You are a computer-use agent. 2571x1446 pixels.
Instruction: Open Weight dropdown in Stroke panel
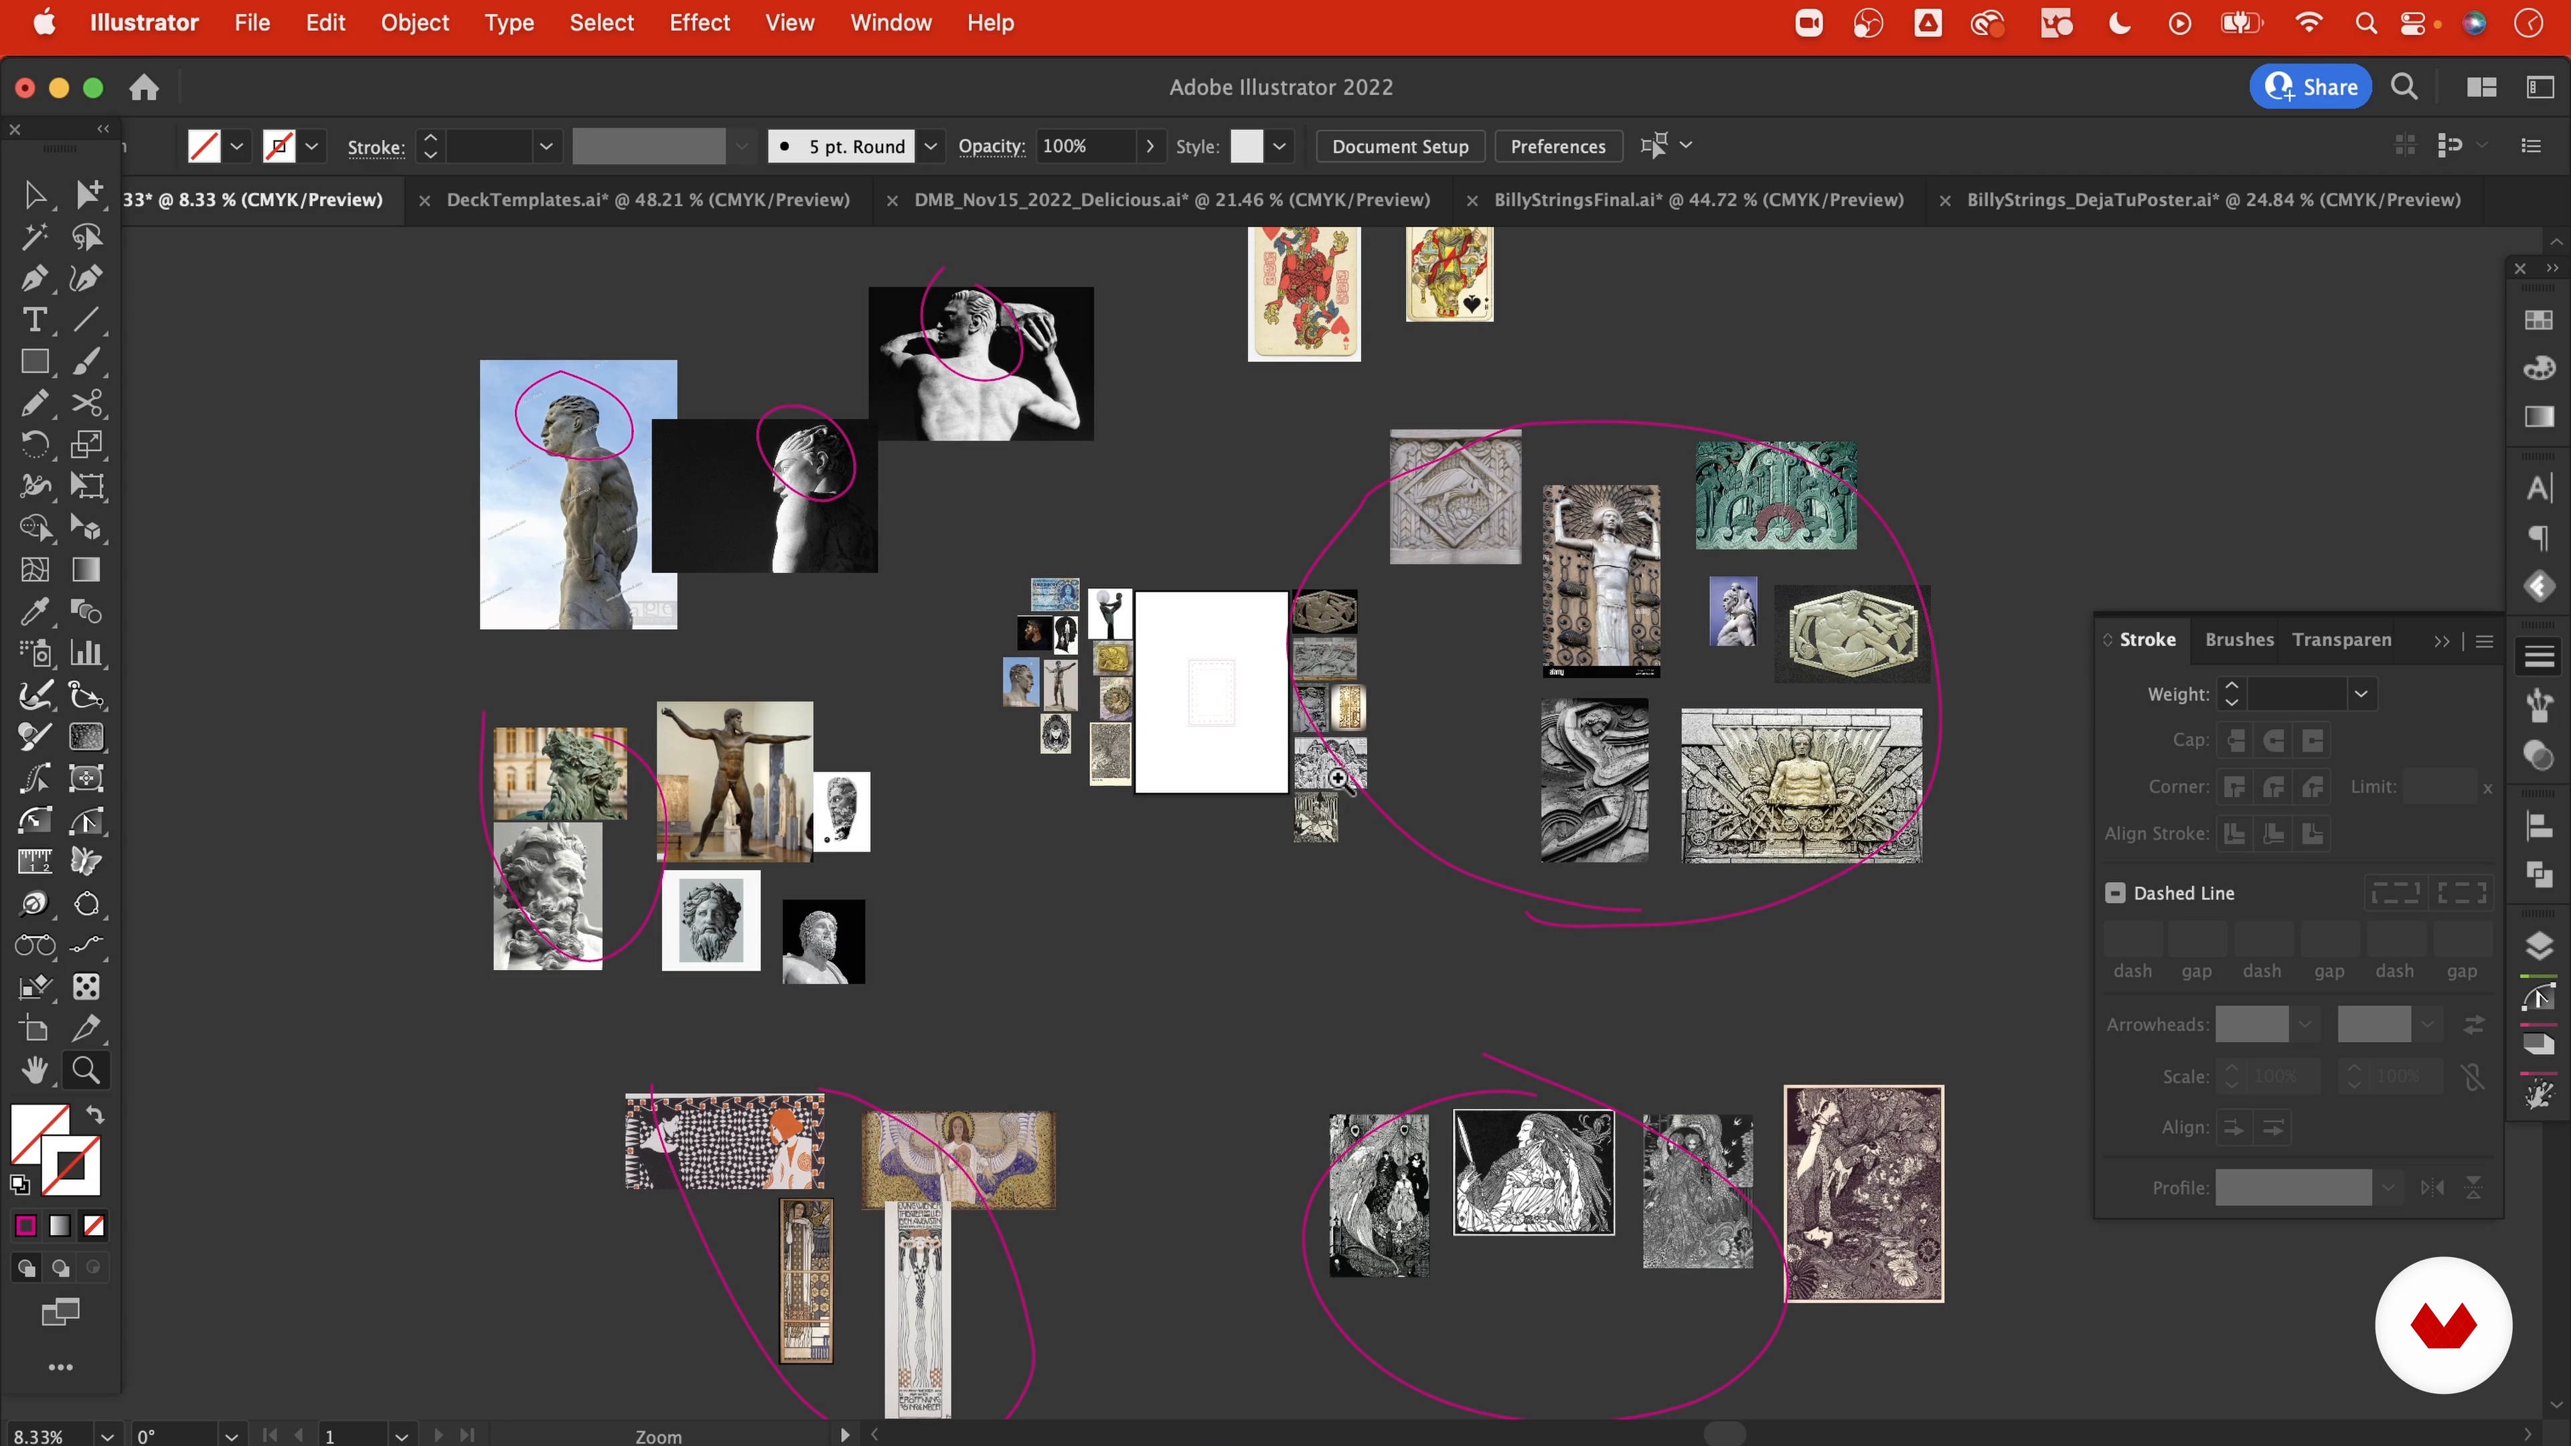(x=2360, y=695)
